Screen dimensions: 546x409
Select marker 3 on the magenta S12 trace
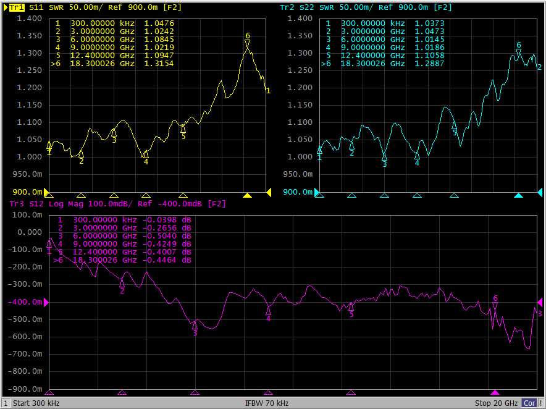pos(195,325)
